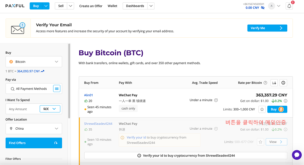Click Alin01's thumbs-up feedback icon
The height and width of the screenshot is (165, 304).
tap(86, 101)
